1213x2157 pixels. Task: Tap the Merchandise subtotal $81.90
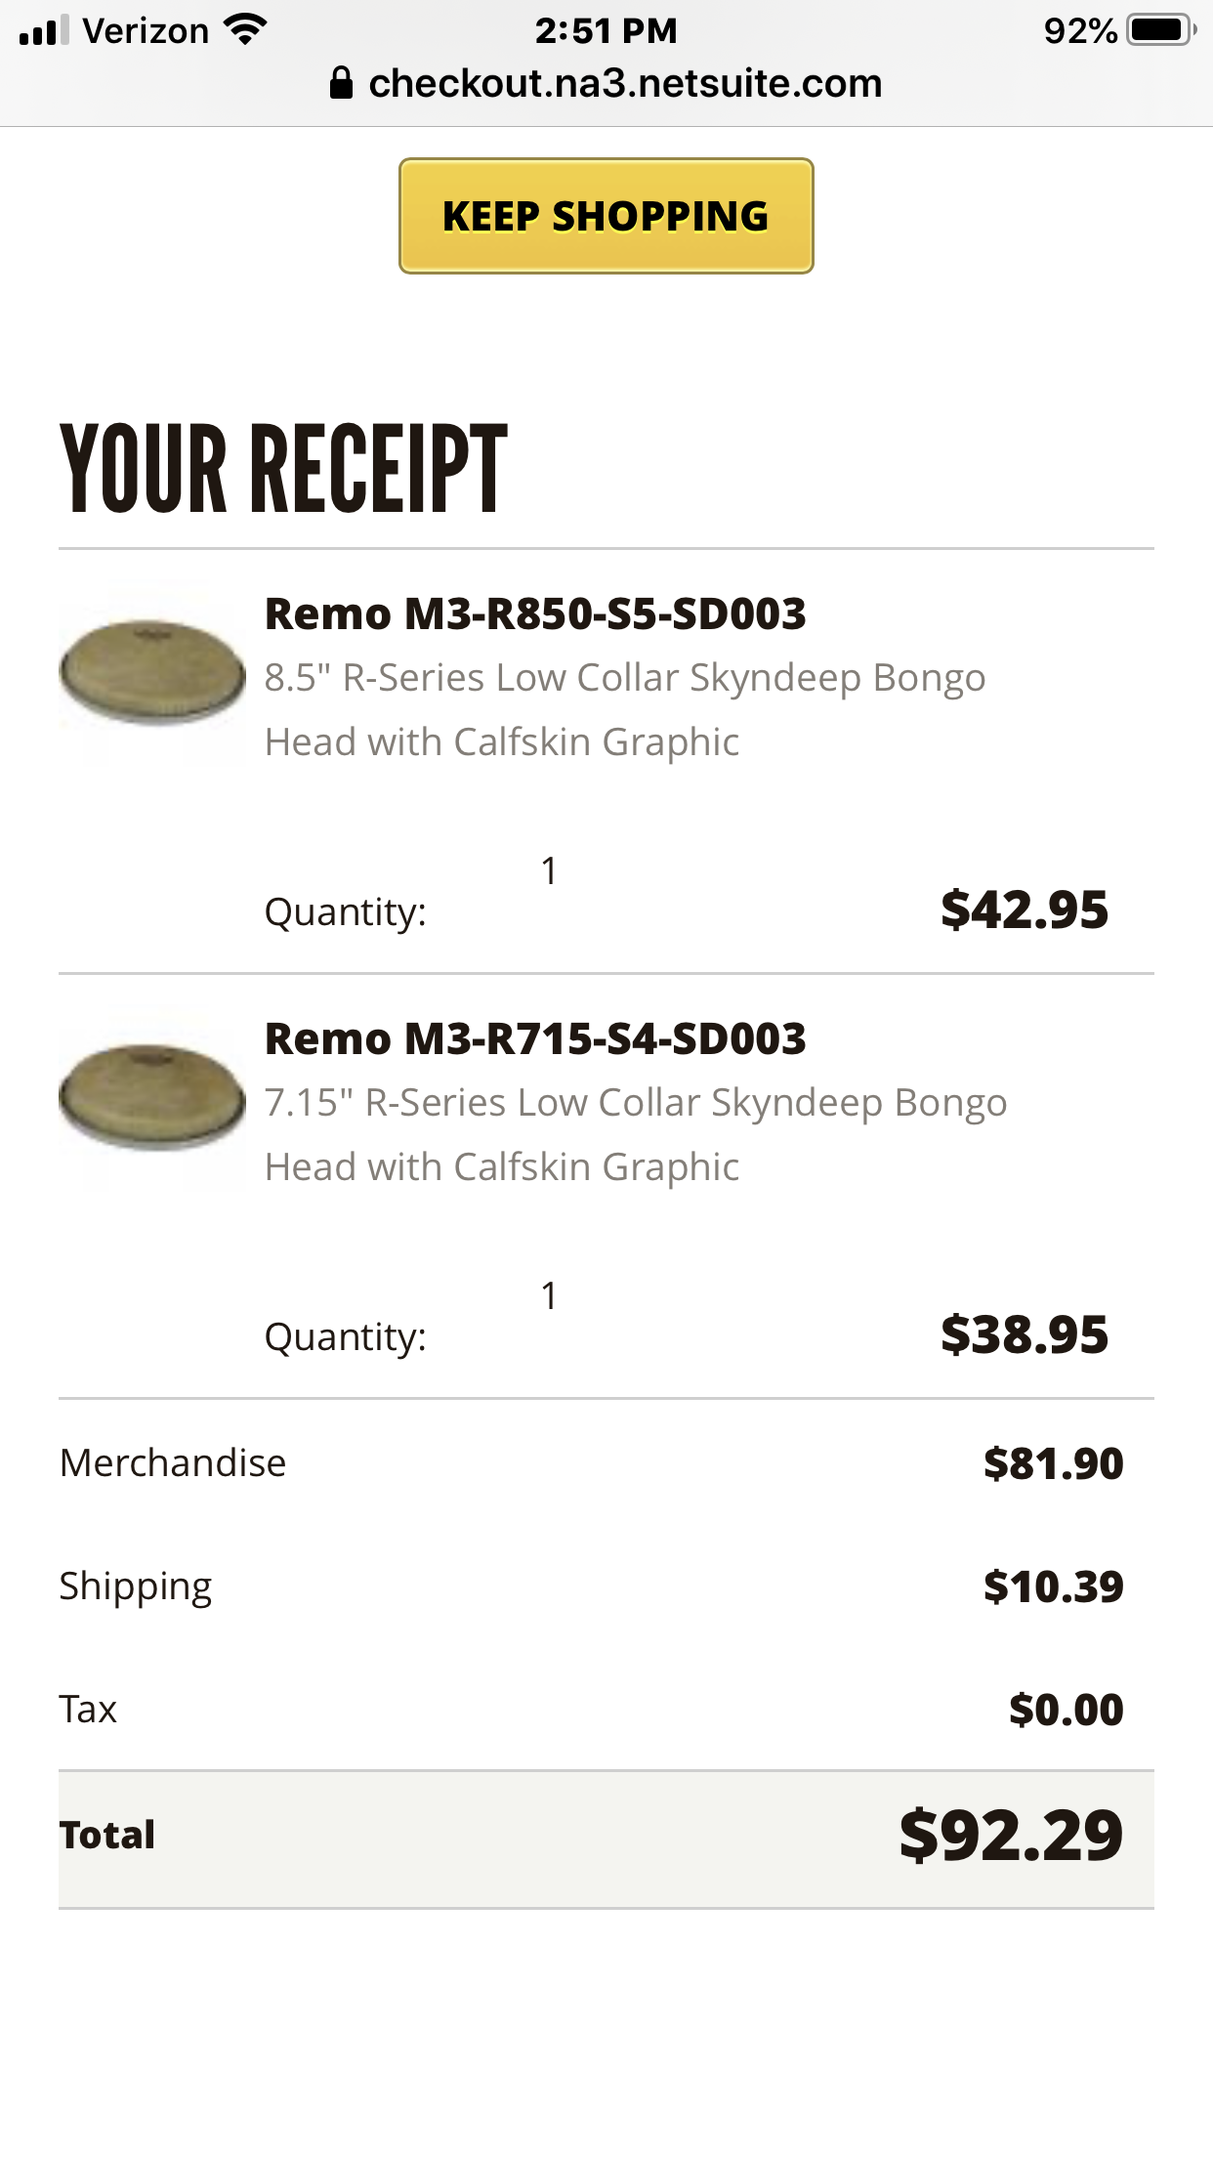coord(1053,1463)
